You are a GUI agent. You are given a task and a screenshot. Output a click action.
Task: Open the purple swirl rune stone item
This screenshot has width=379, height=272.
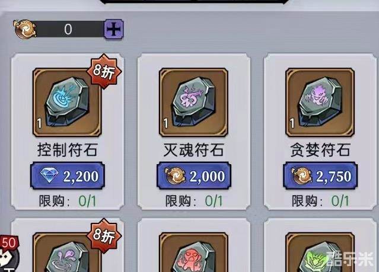[67, 252]
